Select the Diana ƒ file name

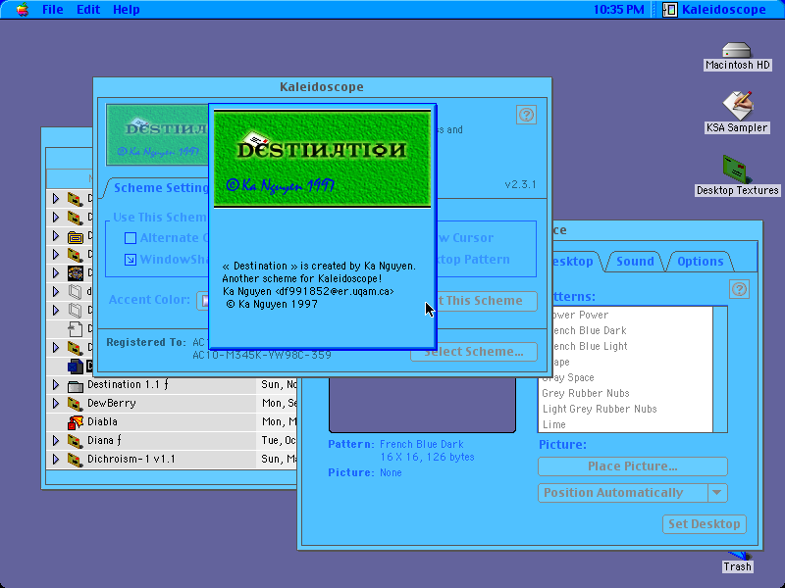[x=104, y=440]
